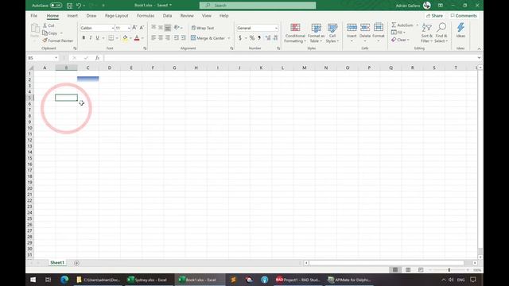The height and width of the screenshot is (286, 509).
Task: Click the Save icon in title bar
Action: coord(69,6)
